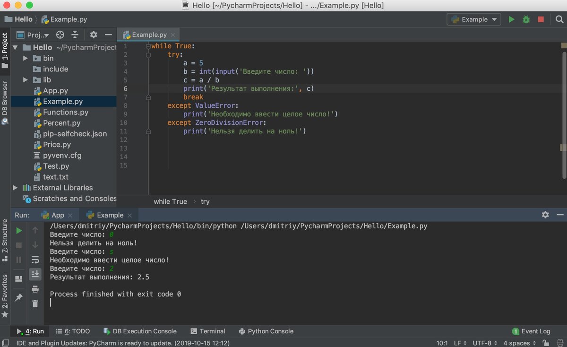Image resolution: width=567 pixels, height=347 pixels.
Task: Toggle scroll to end in Run console
Action: 35,274
